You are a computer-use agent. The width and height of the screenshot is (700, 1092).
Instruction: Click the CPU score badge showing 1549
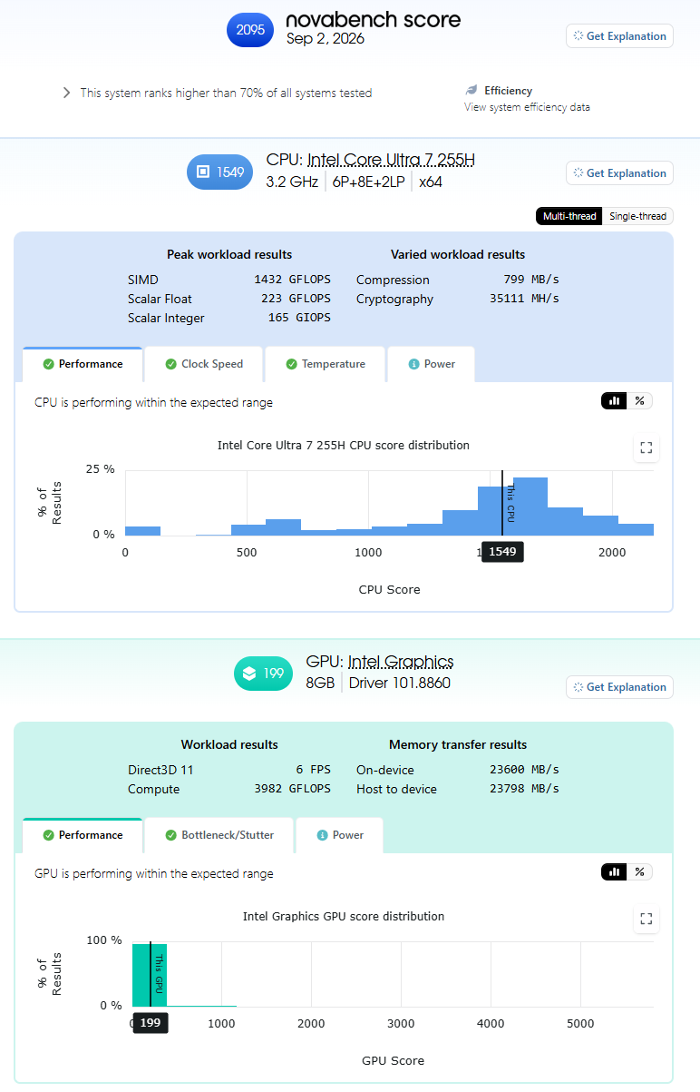[x=221, y=172]
